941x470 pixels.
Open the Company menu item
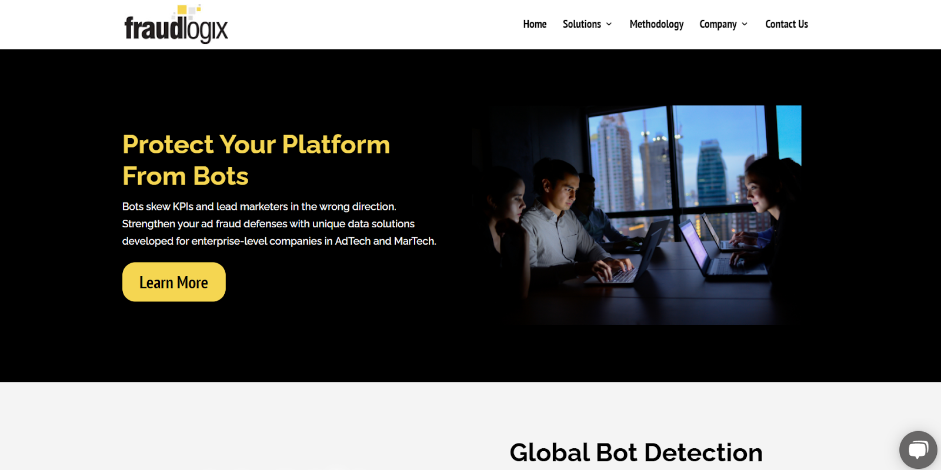(718, 24)
